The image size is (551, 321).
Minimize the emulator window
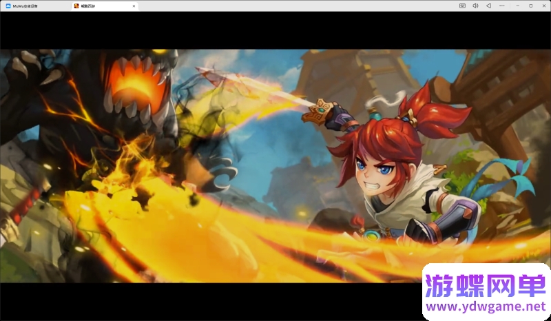tap(517, 6)
